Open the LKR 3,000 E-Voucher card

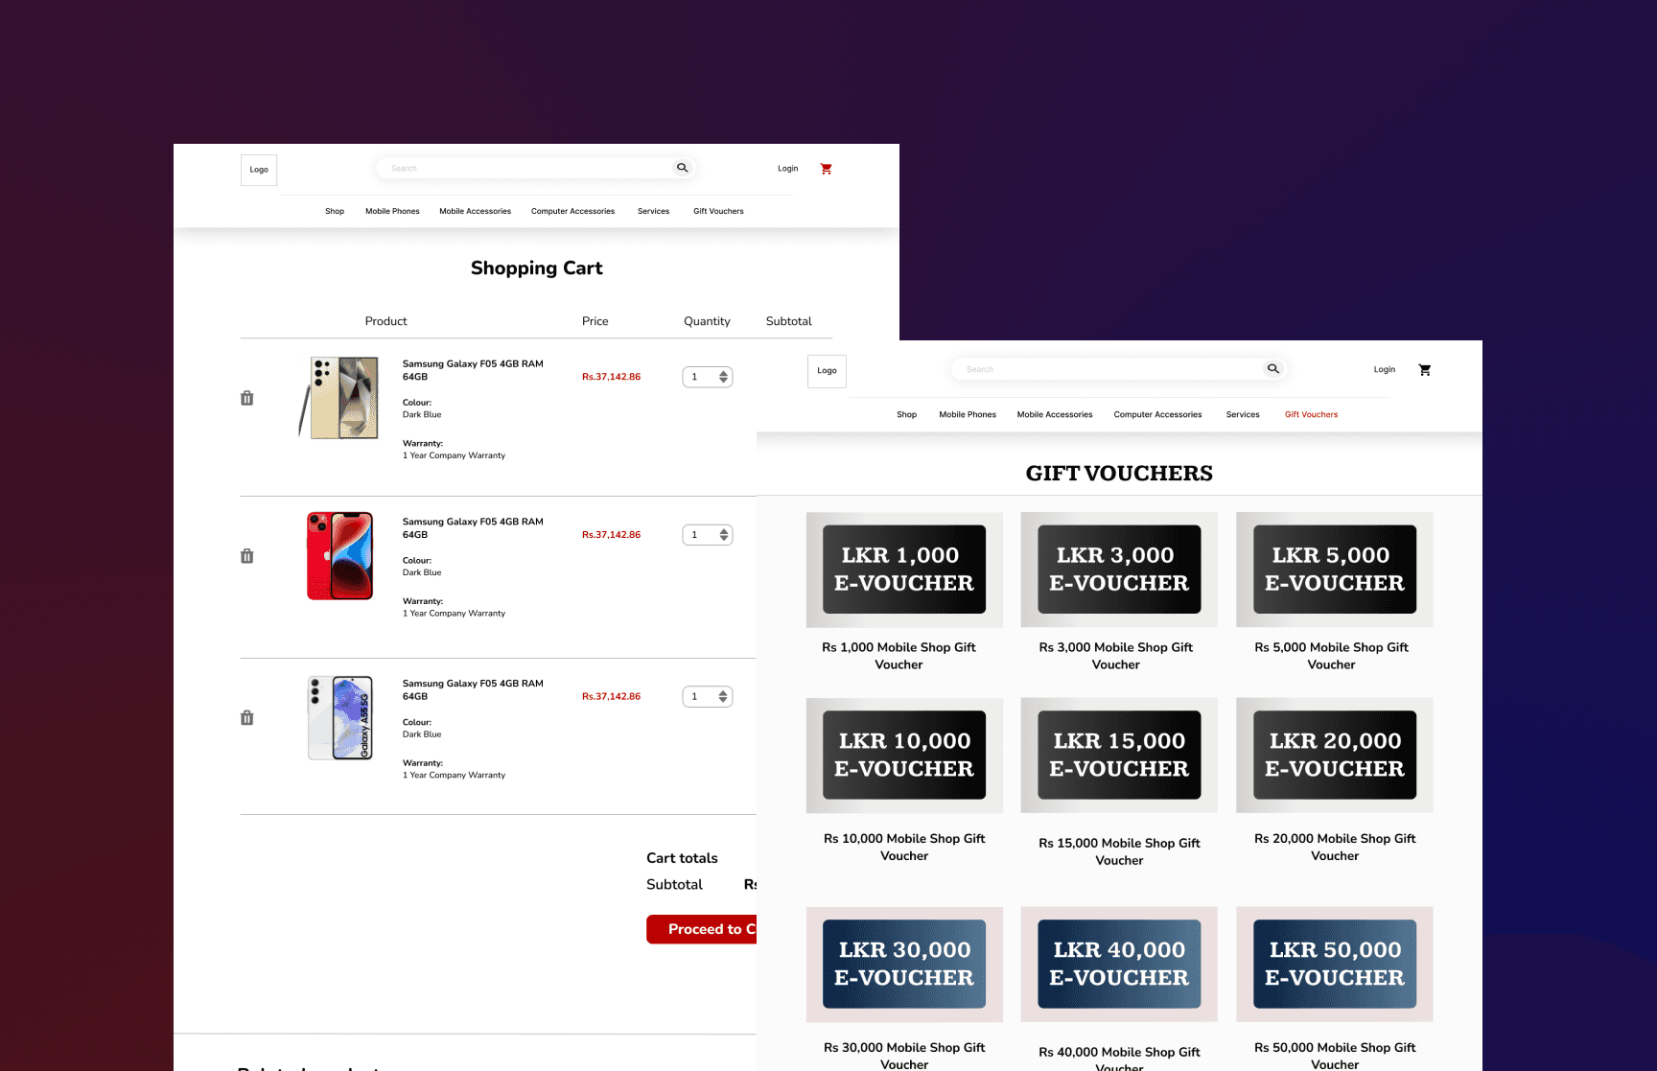[1119, 570]
